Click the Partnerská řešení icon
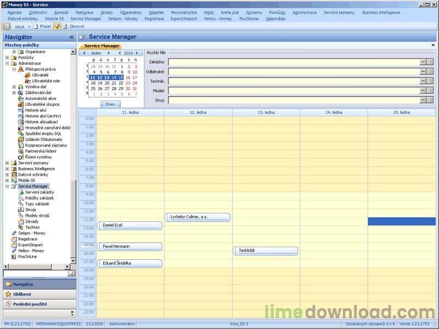 21,151
